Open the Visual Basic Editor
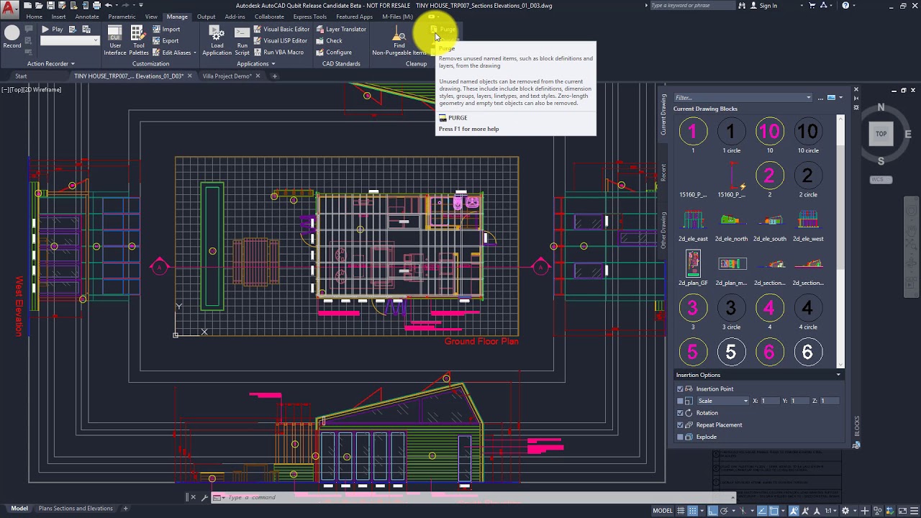Screen dimensions: 921x518 point(281,29)
